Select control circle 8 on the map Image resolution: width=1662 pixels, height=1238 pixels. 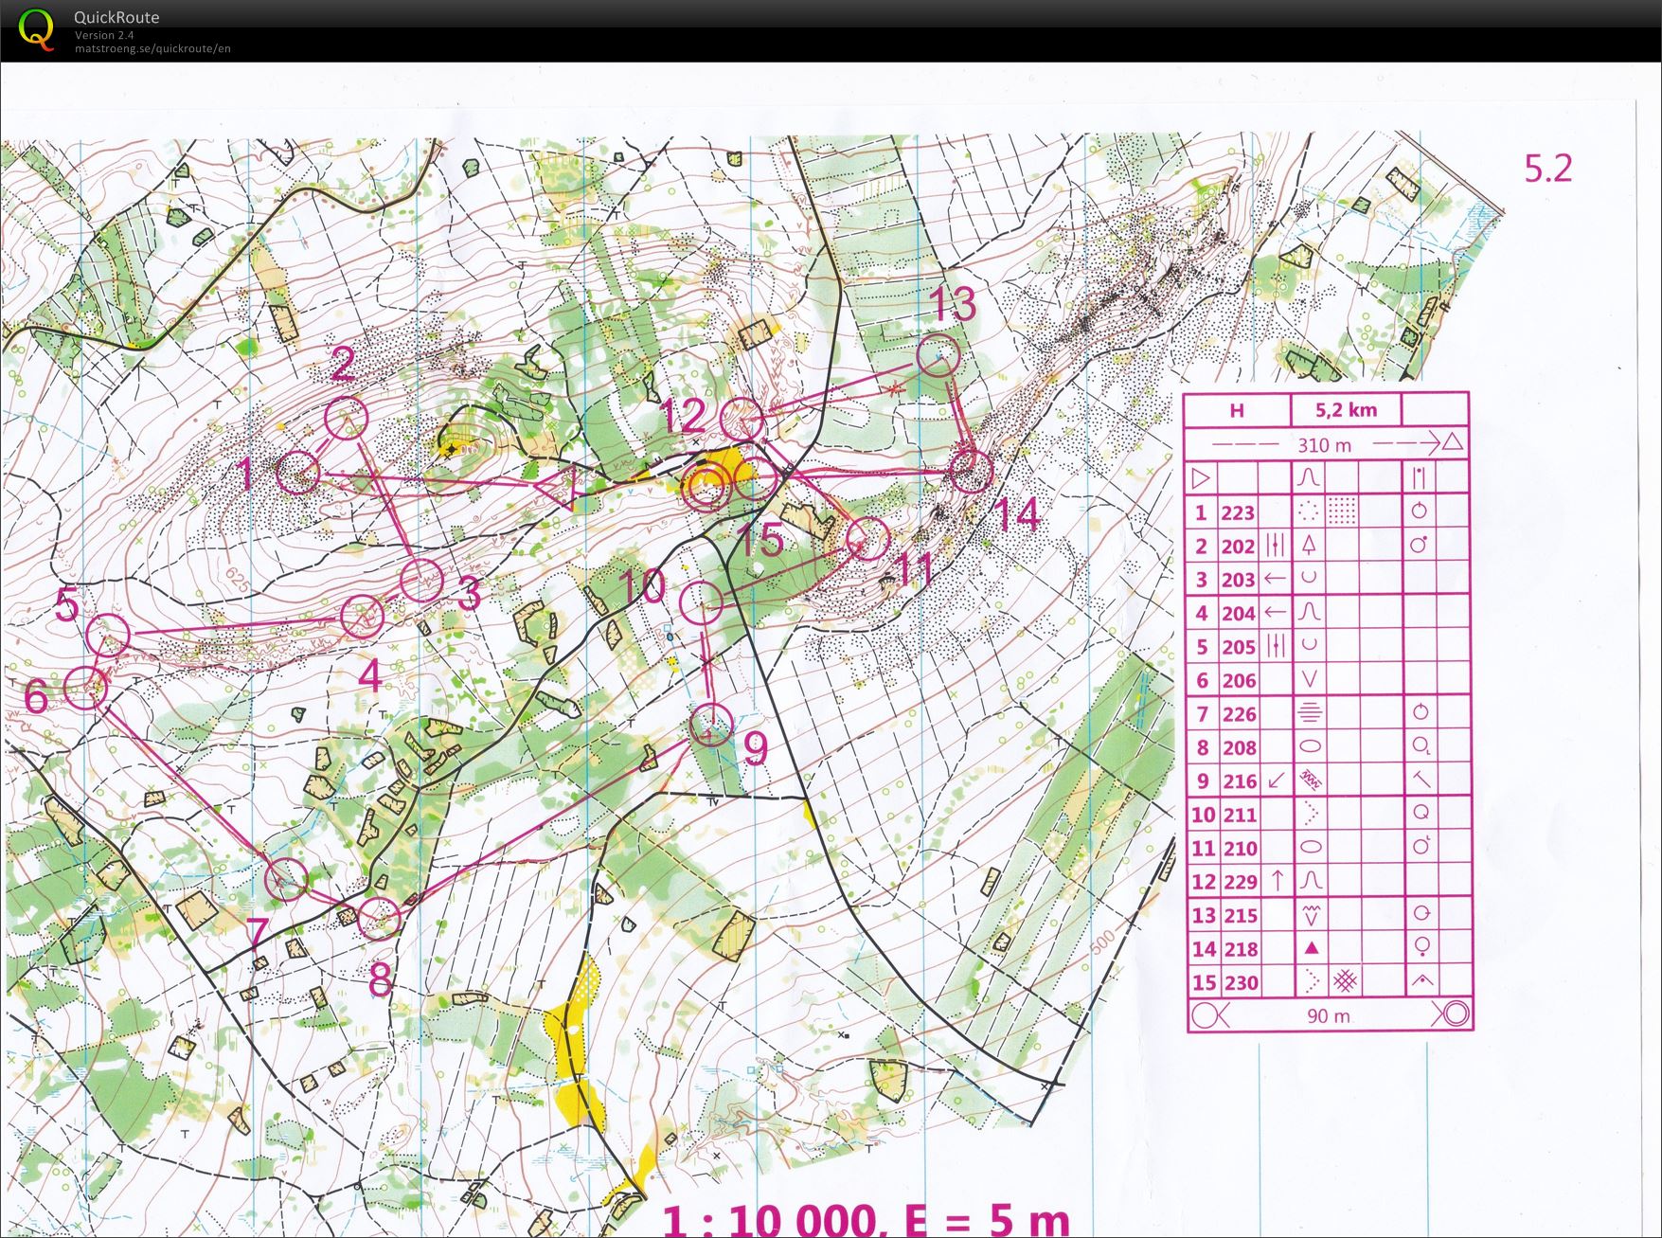pos(381,917)
